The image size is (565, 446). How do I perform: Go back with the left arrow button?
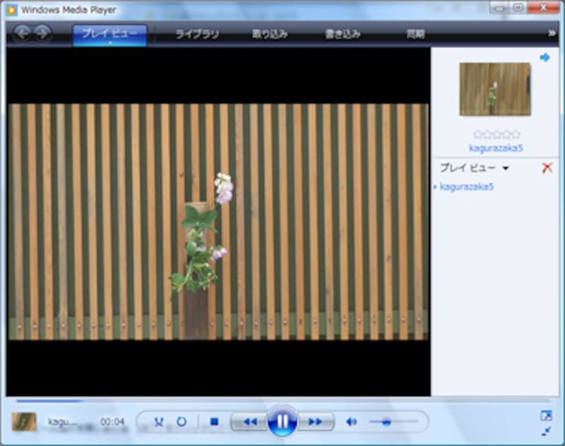[x=21, y=32]
